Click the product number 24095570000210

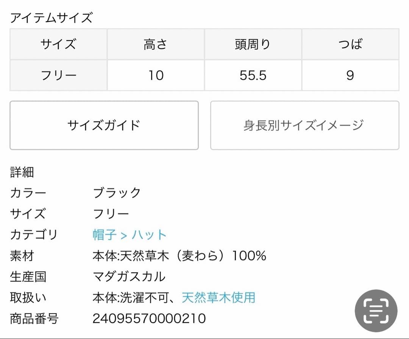coord(149,318)
